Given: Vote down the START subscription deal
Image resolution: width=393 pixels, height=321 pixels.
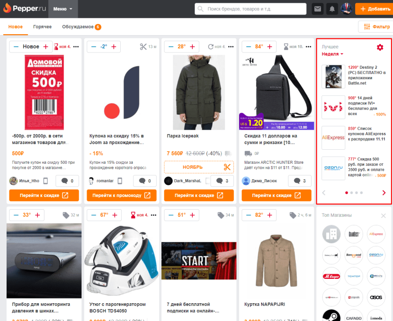Looking at the screenshot, I should (171, 215).
